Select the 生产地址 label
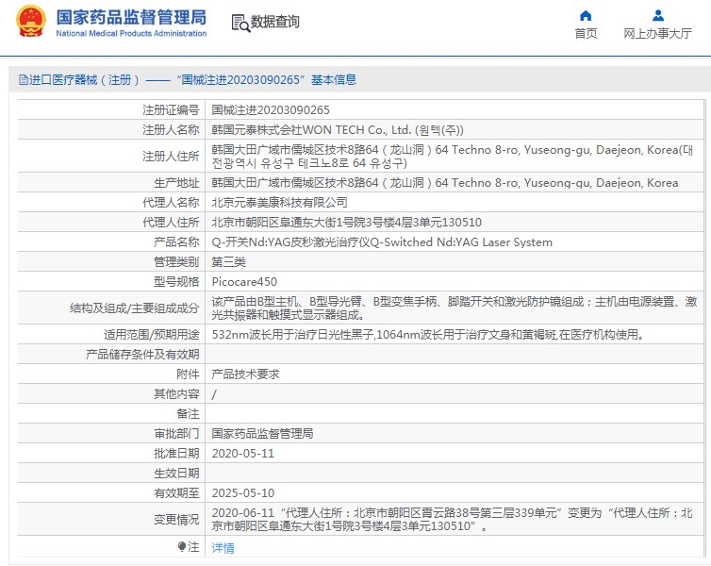This screenshot has width=711, height=566. click(x=176, y=183)
